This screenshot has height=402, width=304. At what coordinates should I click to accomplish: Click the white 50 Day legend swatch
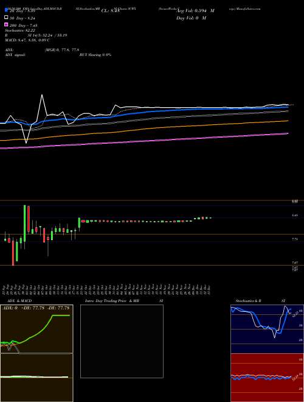pyautogui.click(x=6, y=18)
